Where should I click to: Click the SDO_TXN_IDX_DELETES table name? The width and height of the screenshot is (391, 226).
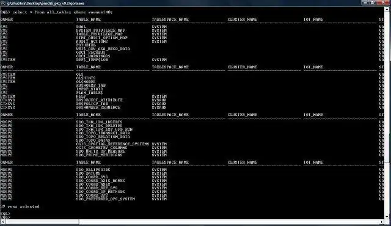(99, 126)
